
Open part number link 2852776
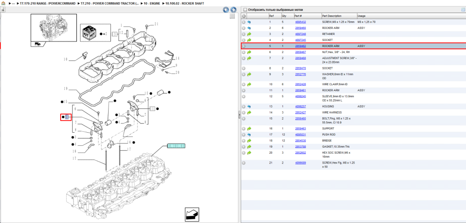[301, 74]
